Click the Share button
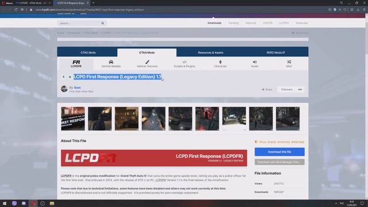Viewport: 368px width, 207px height. 267,90
